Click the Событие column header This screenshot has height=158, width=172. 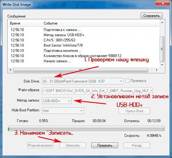click(100, 23)
